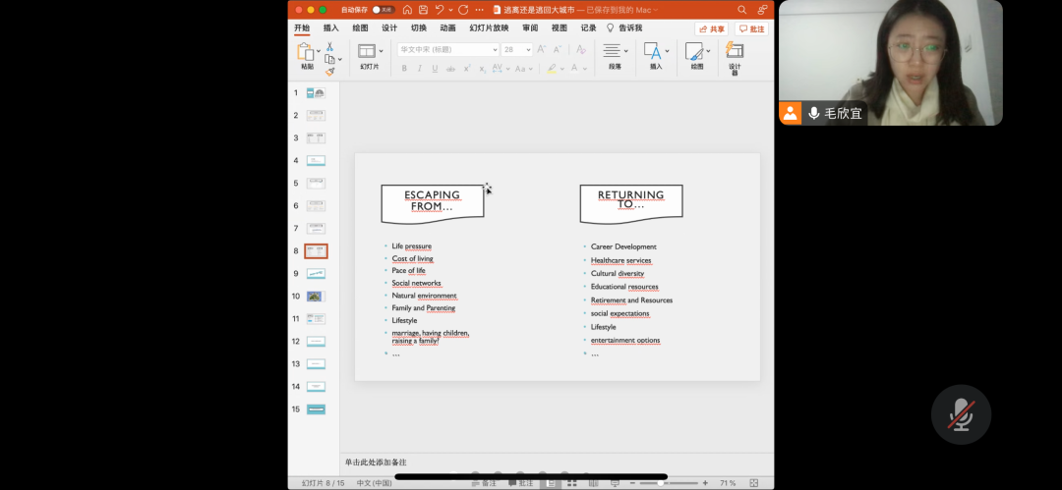
Task: Click the Save icon in title bar
Action: [422, 10]
